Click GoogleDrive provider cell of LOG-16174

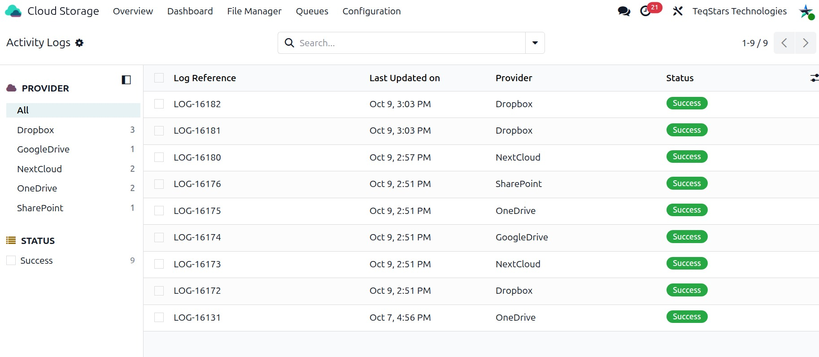[522, 237]
